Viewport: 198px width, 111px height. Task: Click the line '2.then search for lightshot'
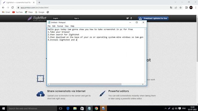[63, 35]
